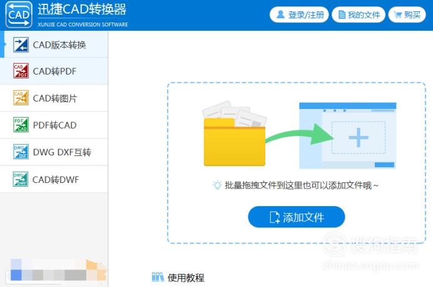Open the 登录/注册 login button

point(299,14)
